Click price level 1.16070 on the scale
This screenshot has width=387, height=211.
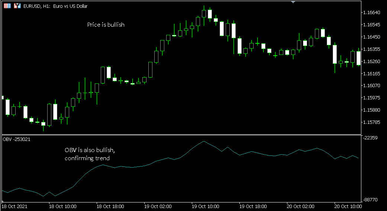pyautogui.click(x=372, y=86)
